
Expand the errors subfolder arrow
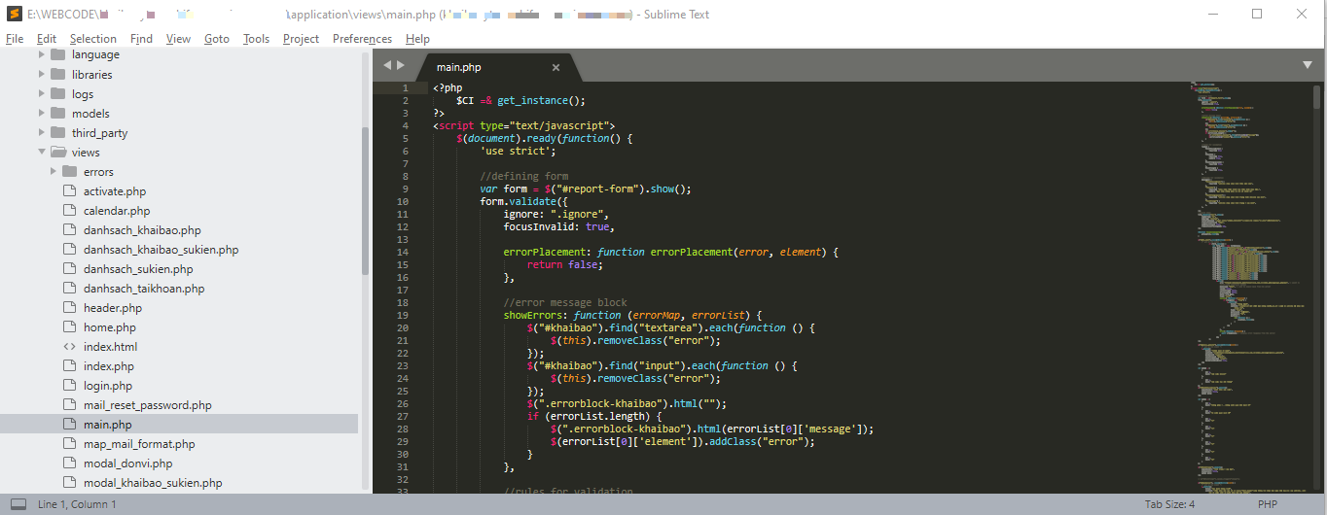54,171
